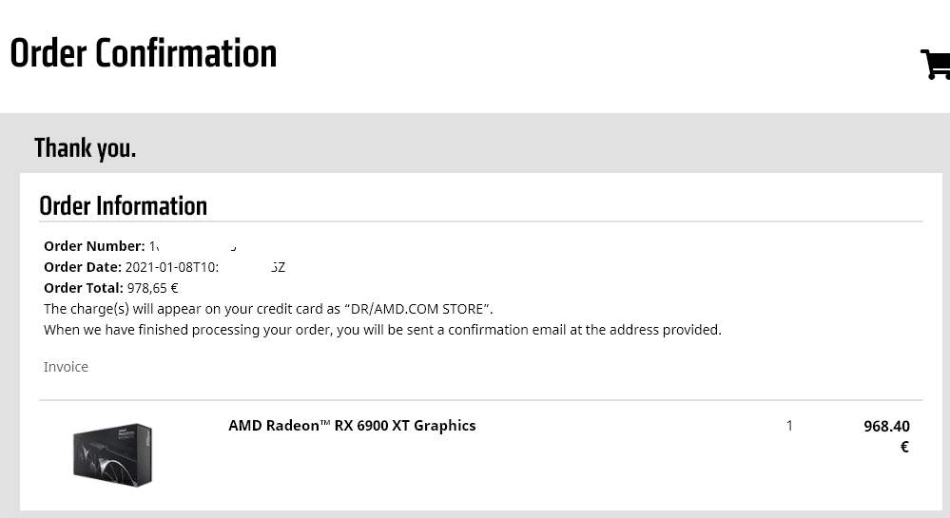Click the item quantity 1
This screenshot has height=518, width=950.
point(789,426)
